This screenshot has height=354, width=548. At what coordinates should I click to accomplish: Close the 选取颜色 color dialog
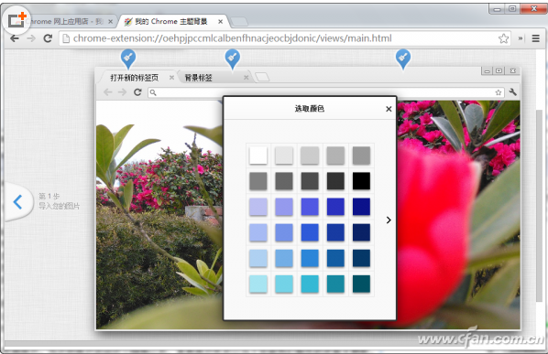tap(389, 109)
